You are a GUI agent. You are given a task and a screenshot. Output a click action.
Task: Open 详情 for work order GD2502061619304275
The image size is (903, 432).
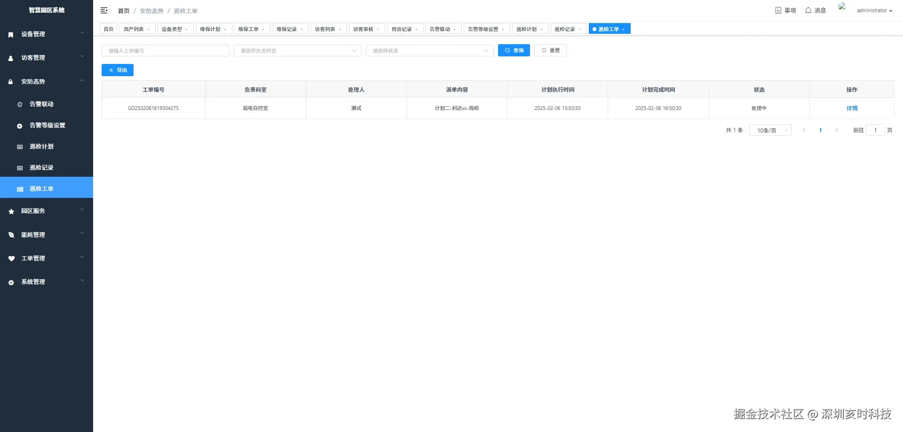(852, 108)
